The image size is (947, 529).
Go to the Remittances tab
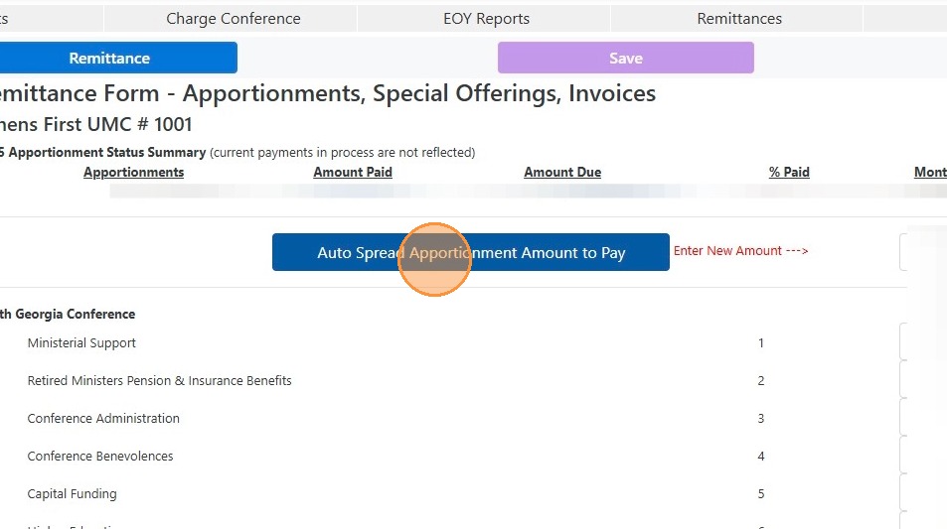(738, 19)
